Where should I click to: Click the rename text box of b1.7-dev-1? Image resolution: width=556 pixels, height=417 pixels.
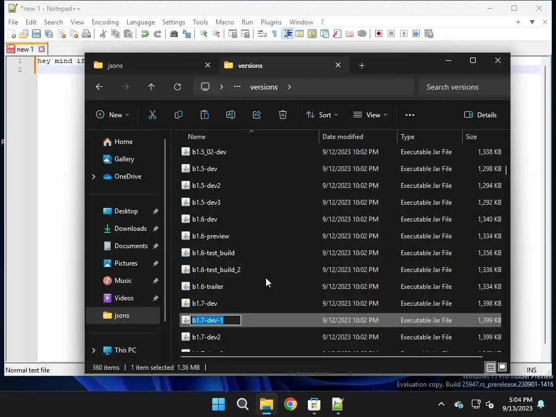(x=216, y=320)
